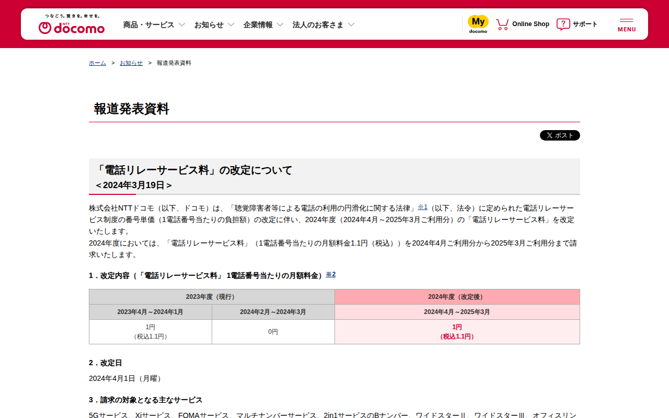Click the date ＜2024年3月19日＞
Viewport: 669px width, 418px height.
(x=134, y=185)
